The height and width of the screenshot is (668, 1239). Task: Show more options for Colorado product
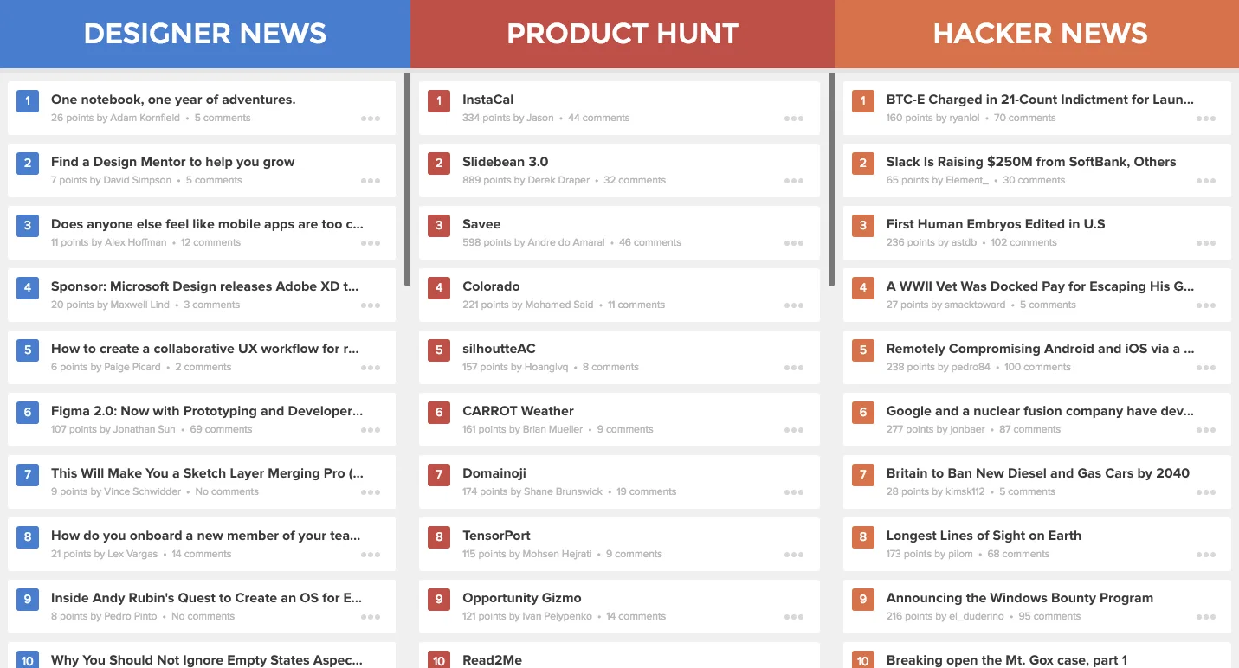pyautogui.click(x=794, y=305)
